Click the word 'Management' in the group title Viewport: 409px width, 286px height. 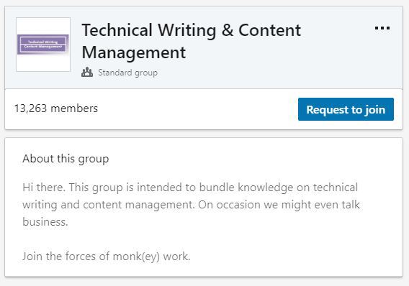134,52
